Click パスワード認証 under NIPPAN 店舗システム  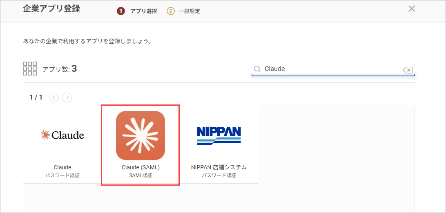[219, 175]
